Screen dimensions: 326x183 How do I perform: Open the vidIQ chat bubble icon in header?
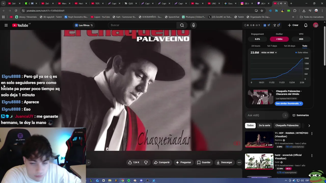pos(279,25)
